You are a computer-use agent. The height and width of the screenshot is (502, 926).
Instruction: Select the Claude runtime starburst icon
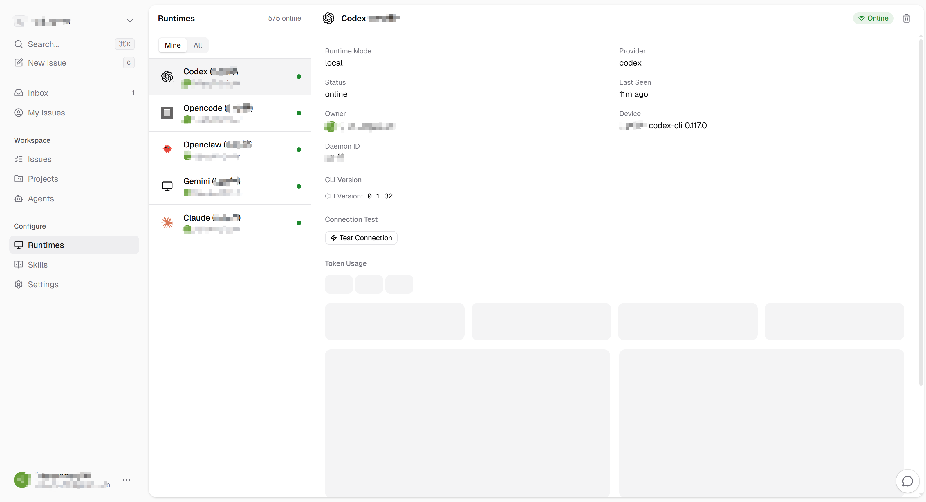[x=167, y=223]
